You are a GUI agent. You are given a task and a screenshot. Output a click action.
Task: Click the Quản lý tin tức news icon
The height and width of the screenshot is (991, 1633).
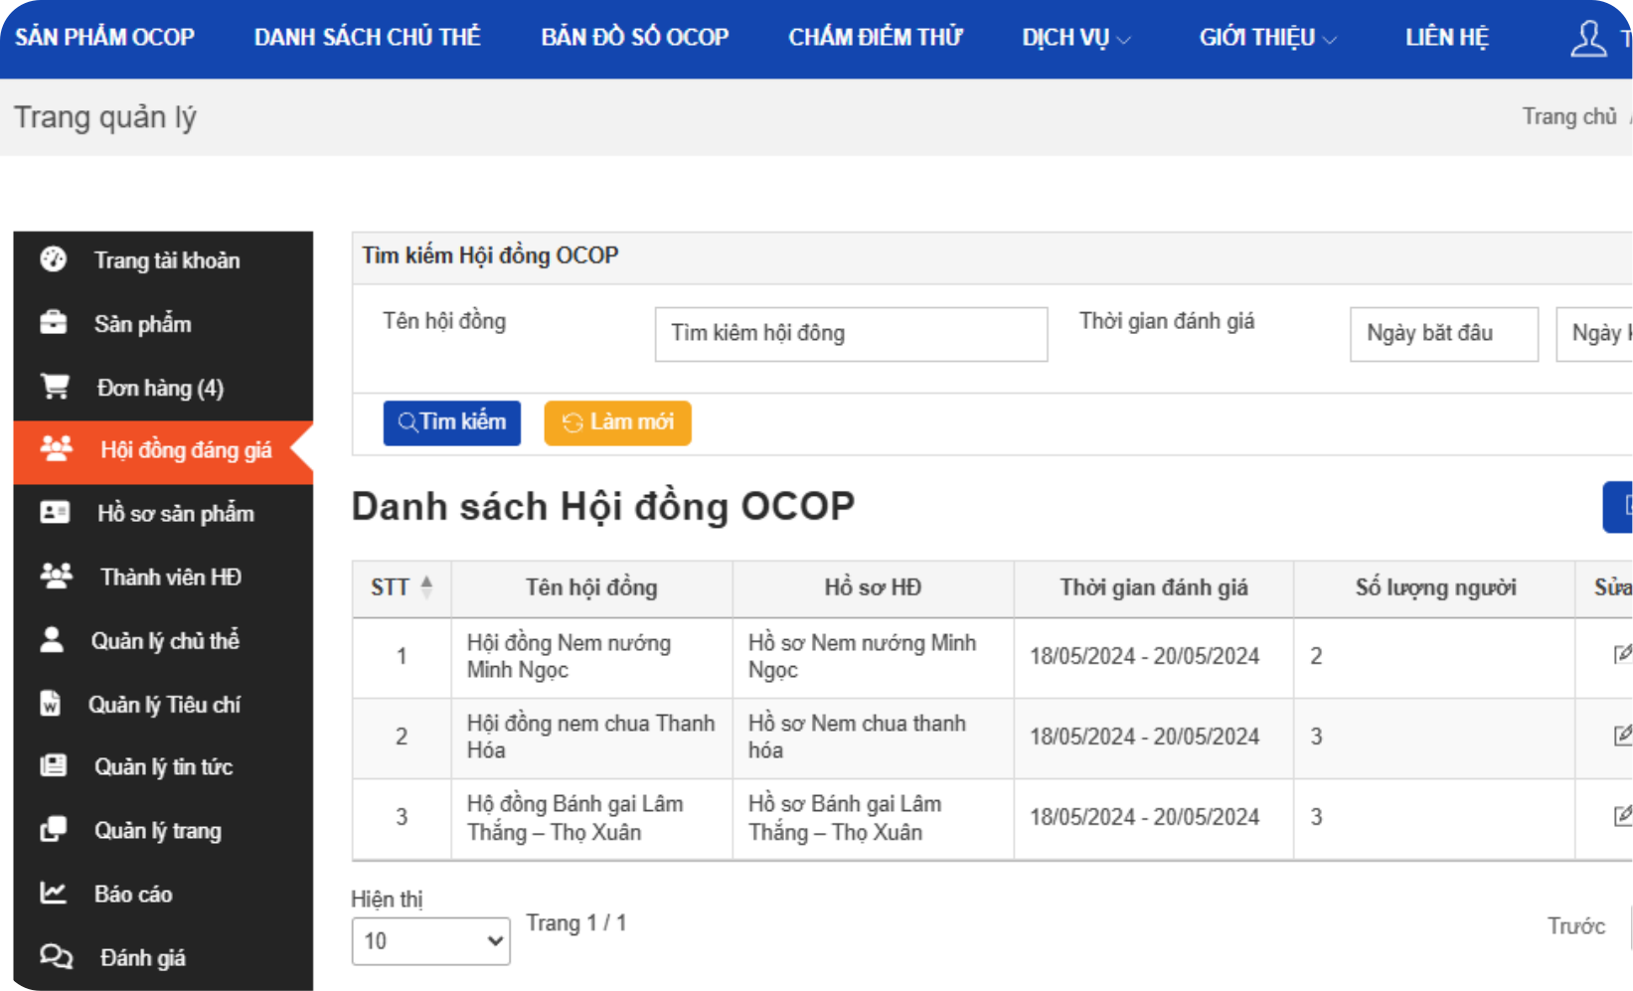(x=55, y=767)
